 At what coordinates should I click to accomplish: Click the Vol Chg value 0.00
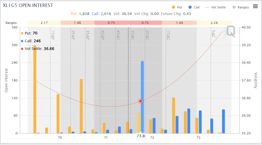pos(155,14)
